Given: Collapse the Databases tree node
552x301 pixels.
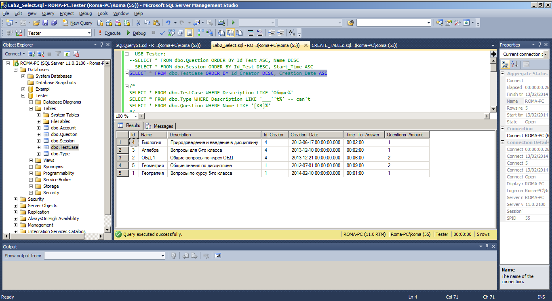Looking at the screenshot, I should 15,70.
